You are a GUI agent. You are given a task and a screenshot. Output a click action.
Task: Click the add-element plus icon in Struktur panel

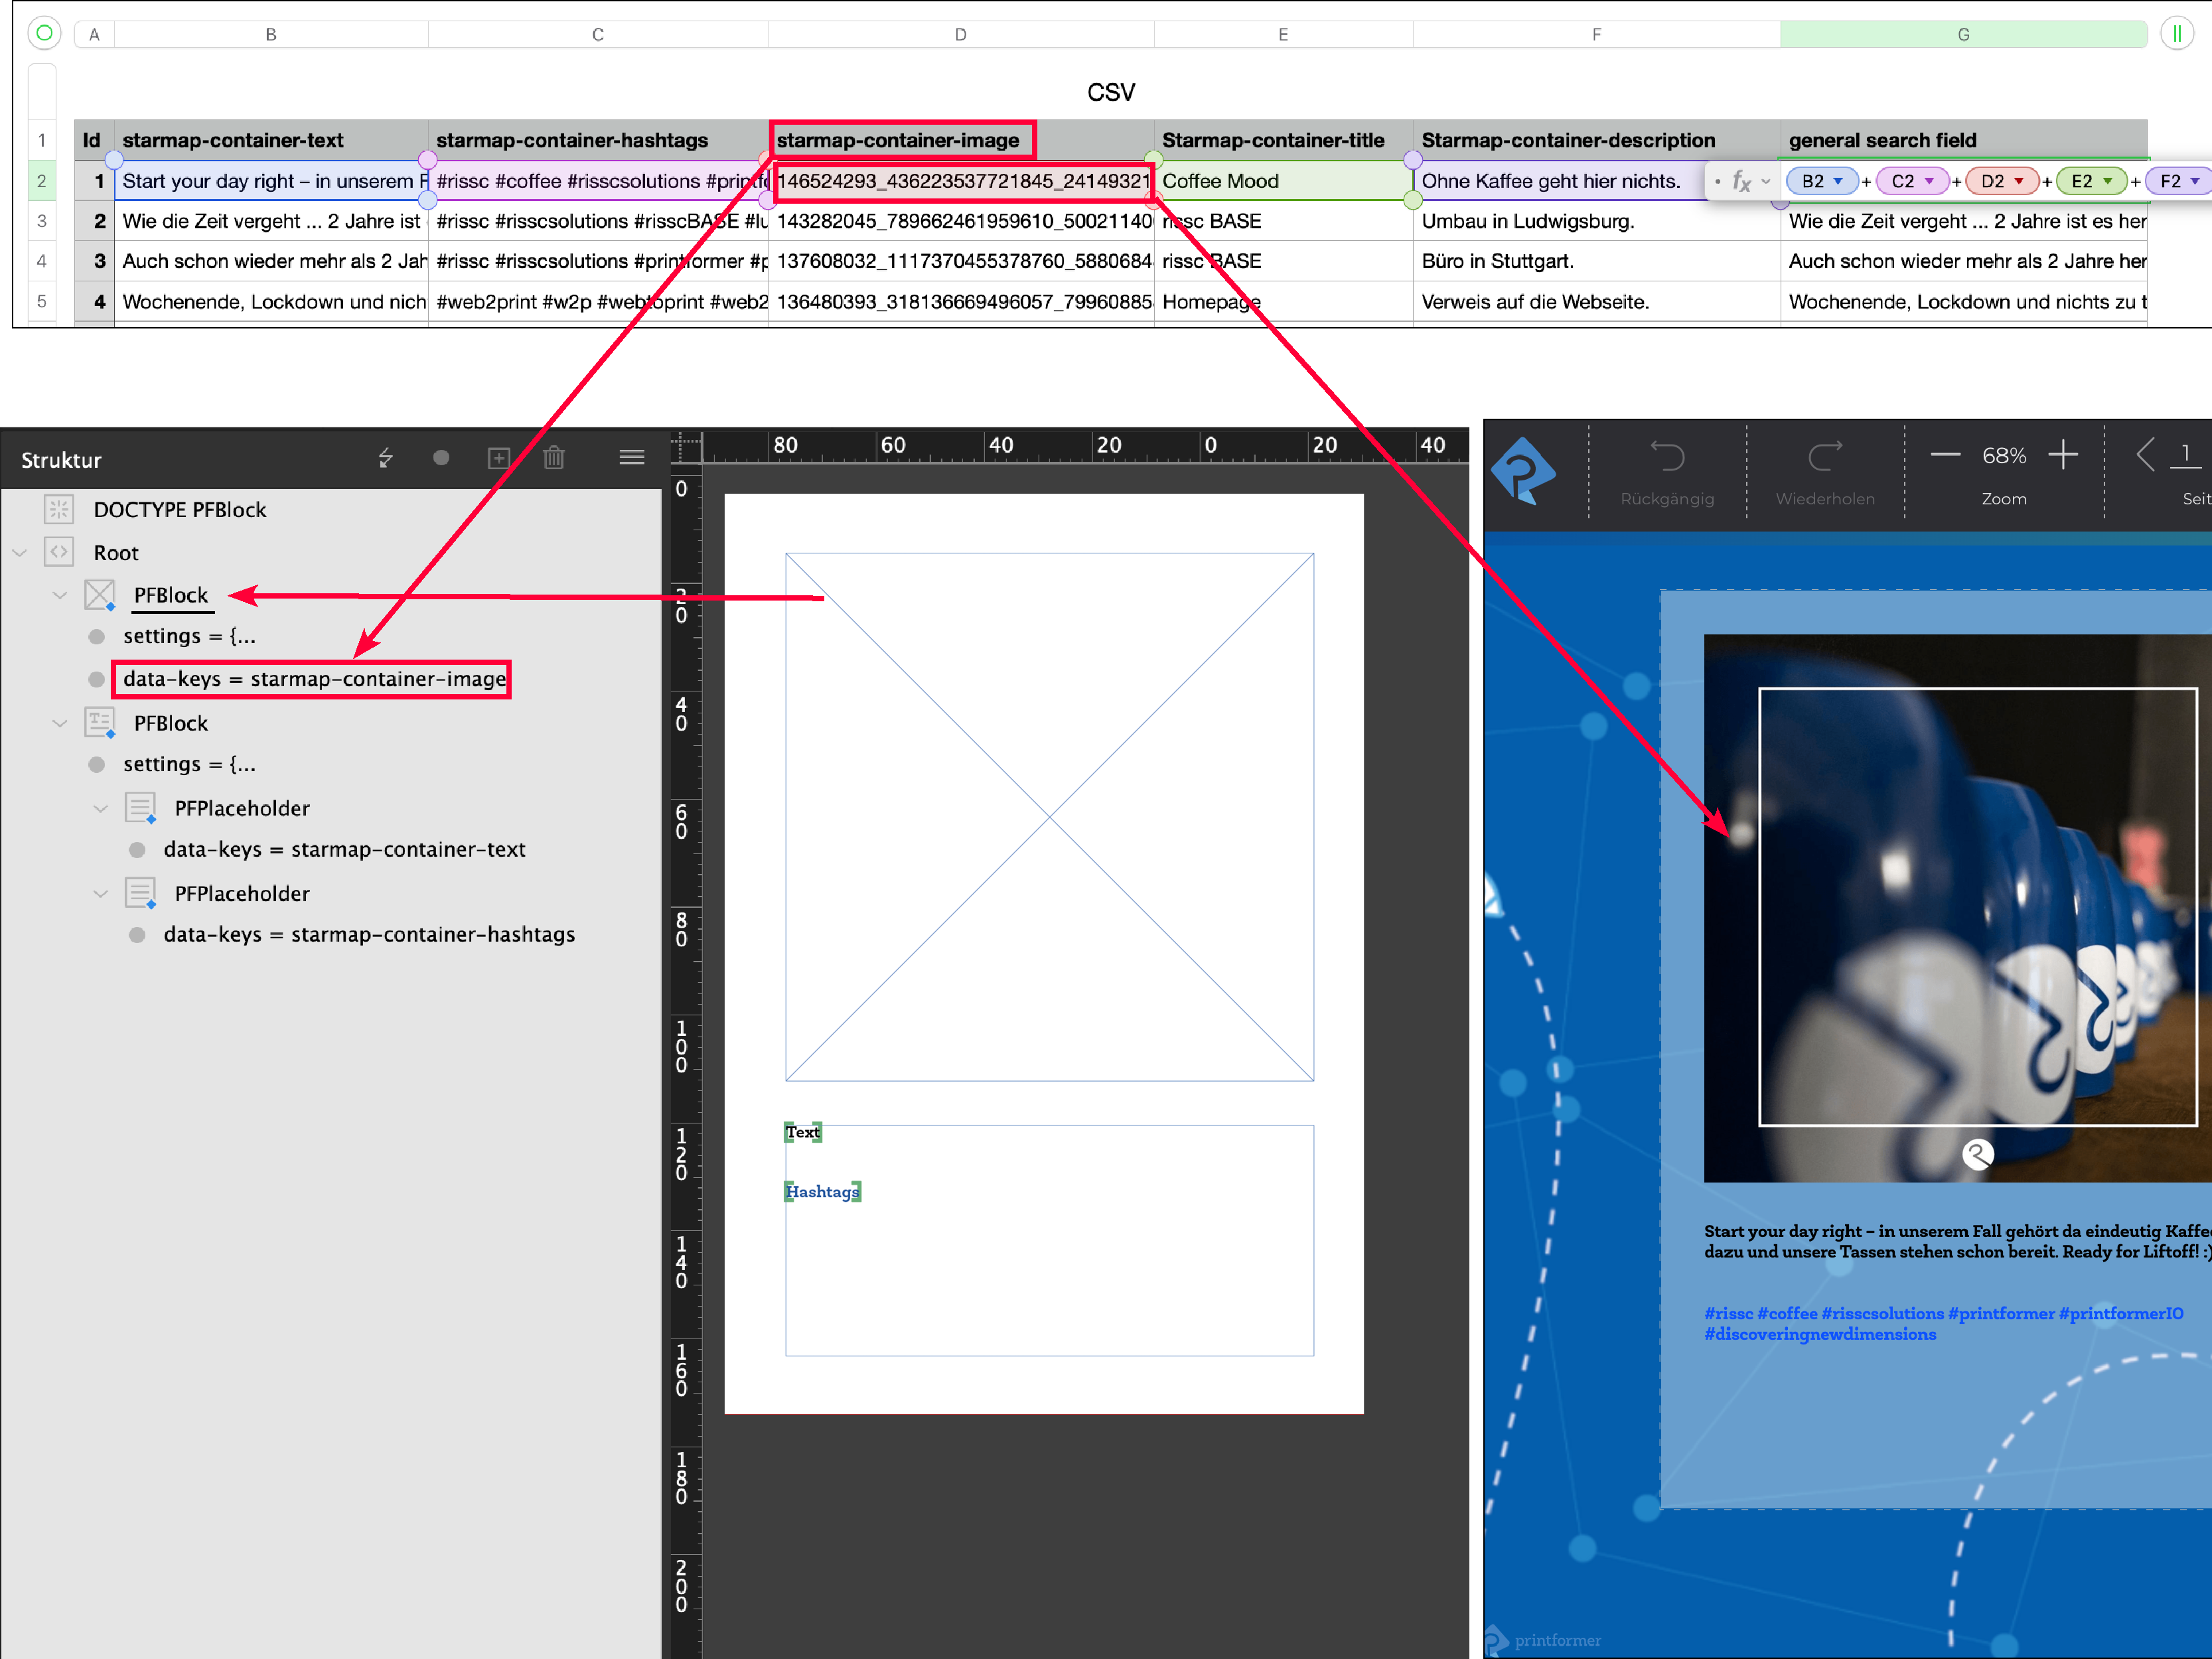[498, 458]
